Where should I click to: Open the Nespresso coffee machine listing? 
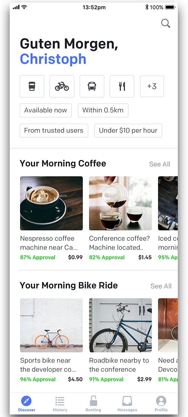click(x=51, y=203)
